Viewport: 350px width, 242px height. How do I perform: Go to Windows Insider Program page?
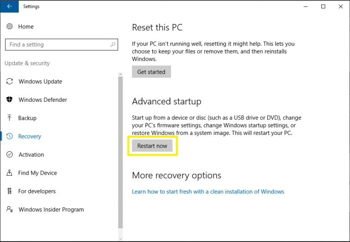click(51, 210)
